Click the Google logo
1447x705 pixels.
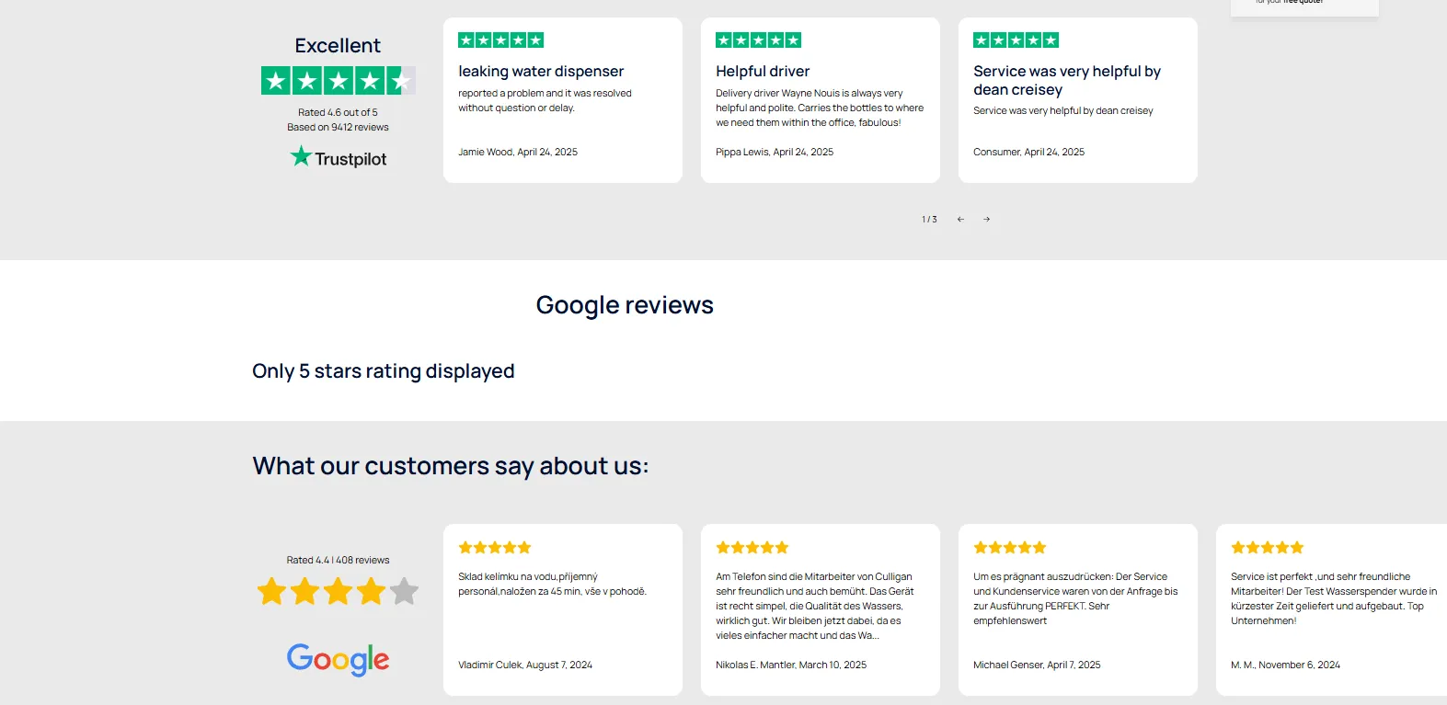[x=338, y=659]
